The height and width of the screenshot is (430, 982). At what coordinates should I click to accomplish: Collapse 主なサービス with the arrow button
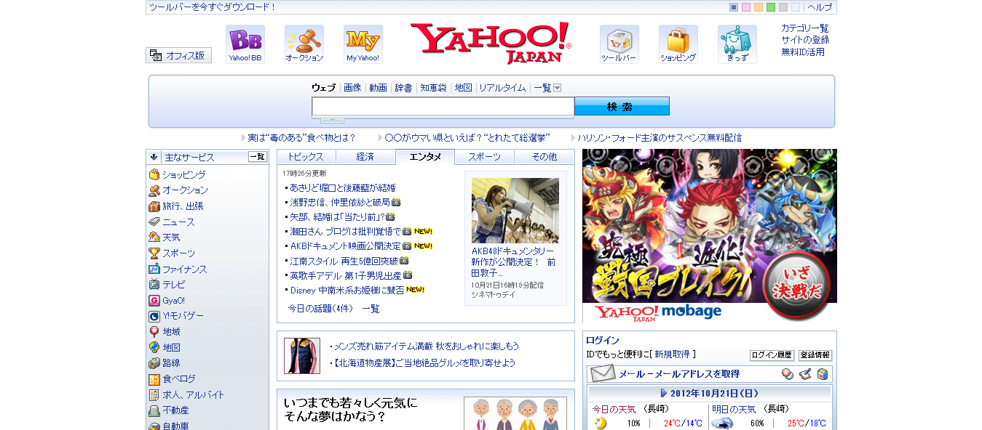point(154,157)
